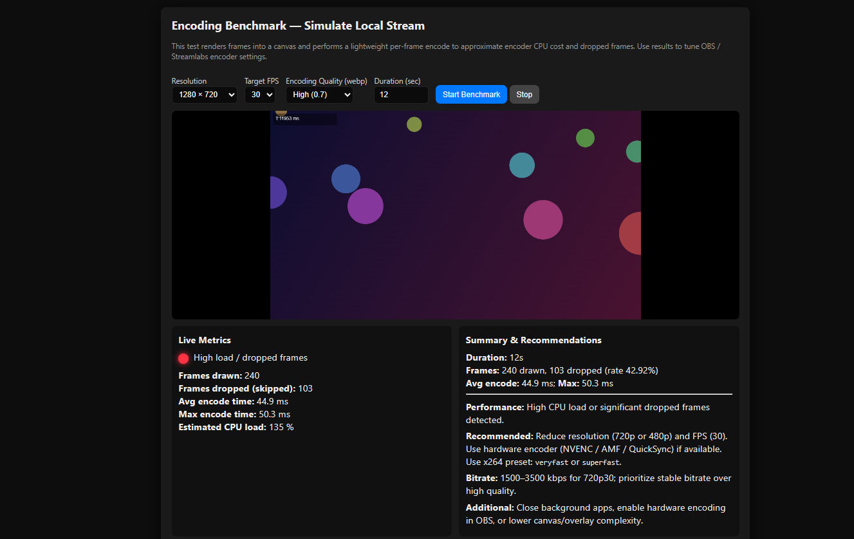Click the Duration (sec) input field
The width and height of the screenshot is (854, 539).
400,95
